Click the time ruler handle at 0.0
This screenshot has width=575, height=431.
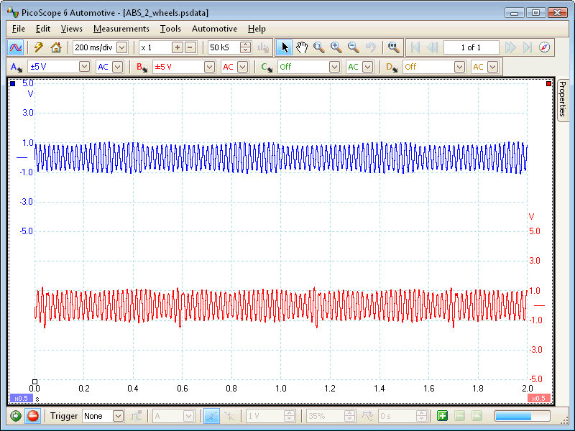tap(34, 382)
